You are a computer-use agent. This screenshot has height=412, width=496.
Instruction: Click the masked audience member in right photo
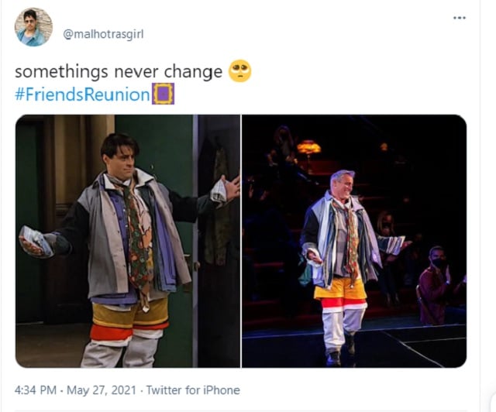(436, 284)
